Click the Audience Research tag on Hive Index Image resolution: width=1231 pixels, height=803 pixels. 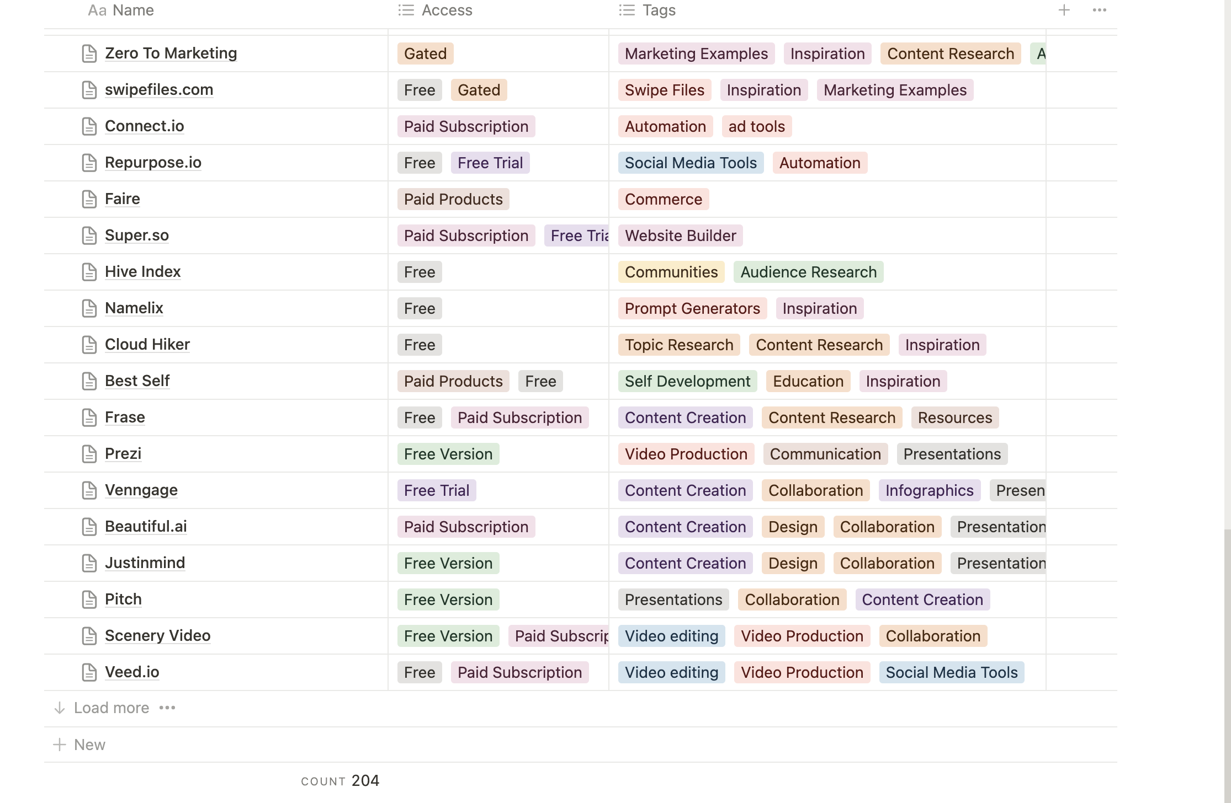click(808, 272)
